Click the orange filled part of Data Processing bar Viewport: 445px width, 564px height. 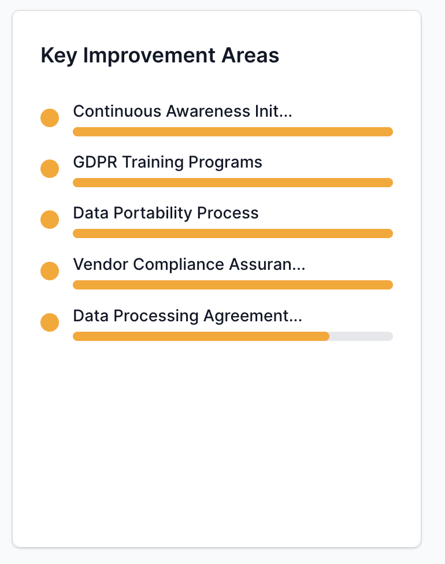click(x=201, y=336)
